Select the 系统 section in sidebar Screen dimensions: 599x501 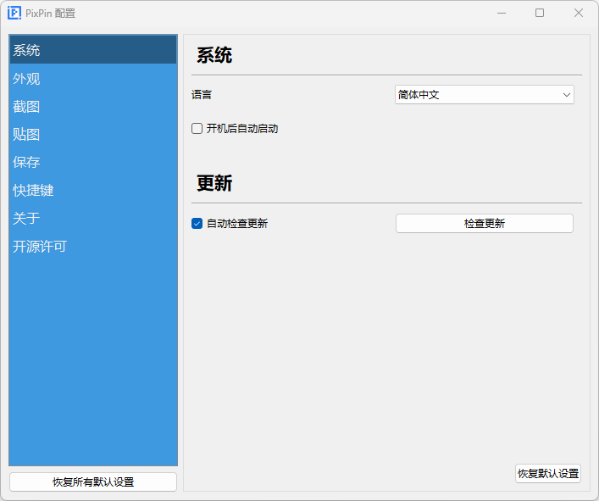click(93, 50)
